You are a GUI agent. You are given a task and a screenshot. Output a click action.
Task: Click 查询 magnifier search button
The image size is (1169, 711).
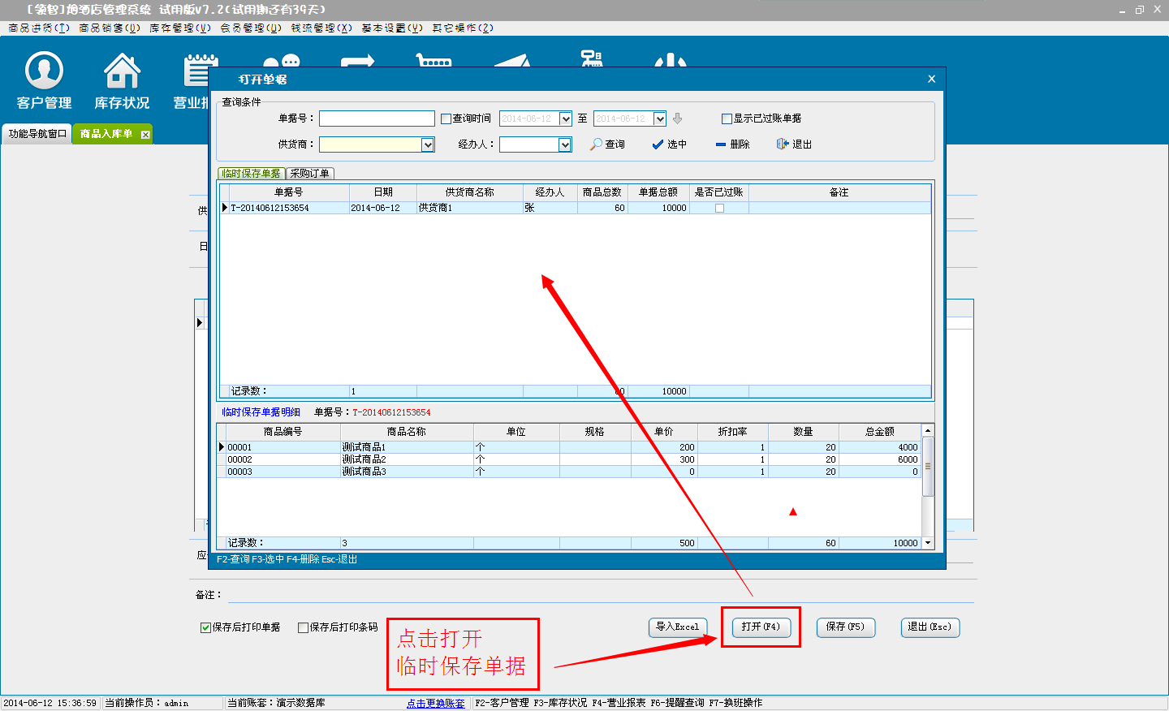(x=607, y=144)
